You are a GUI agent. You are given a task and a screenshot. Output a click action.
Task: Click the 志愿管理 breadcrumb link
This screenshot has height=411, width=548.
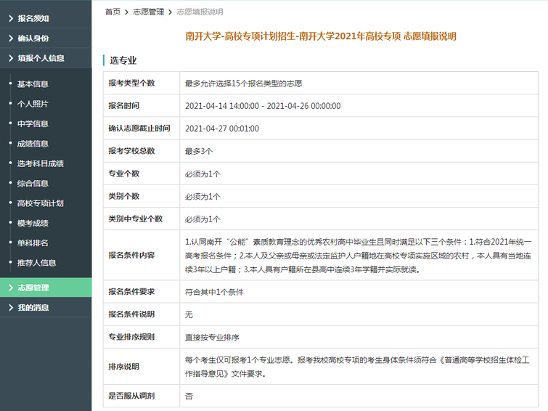point(149,12)
